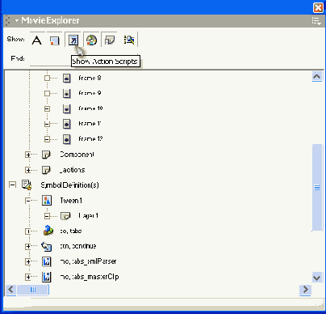Collapse the Movie Explorer panel title arrow
The height and width of the screenshot is (314, 326).
click(x=17, y=20)
